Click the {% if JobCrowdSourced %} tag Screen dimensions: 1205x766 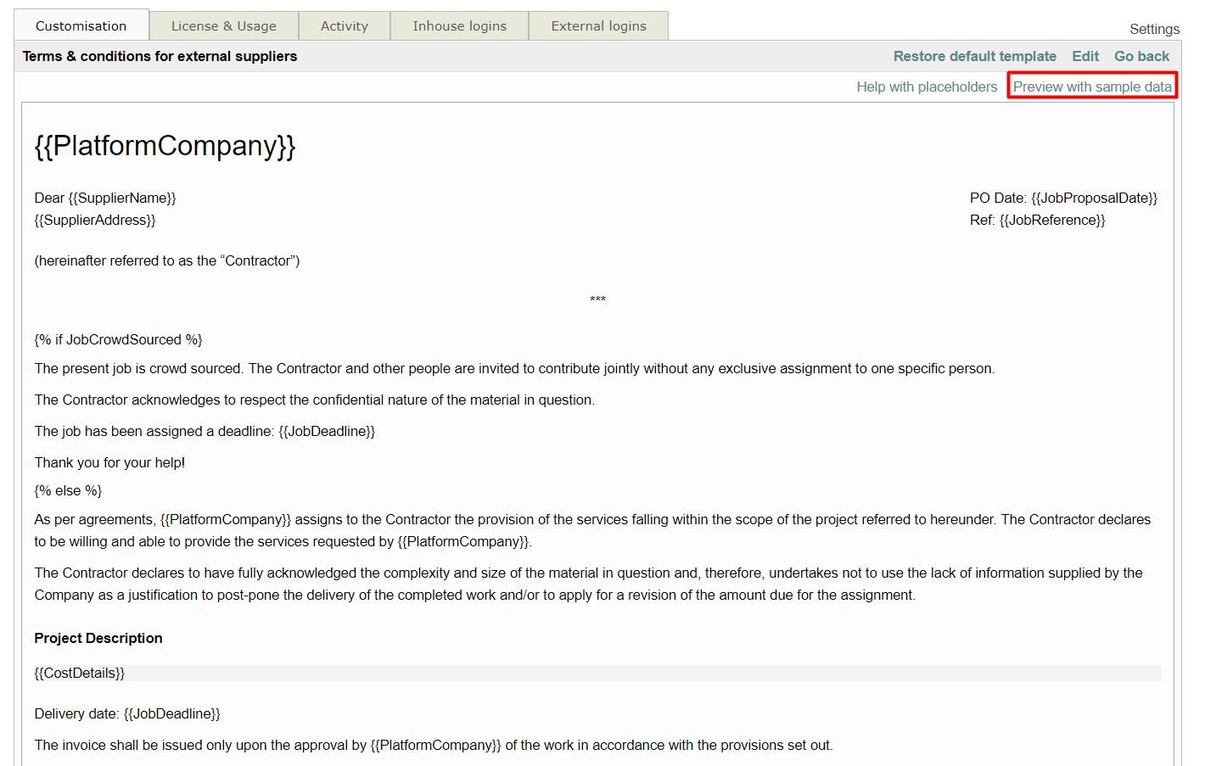pos(118,339)
